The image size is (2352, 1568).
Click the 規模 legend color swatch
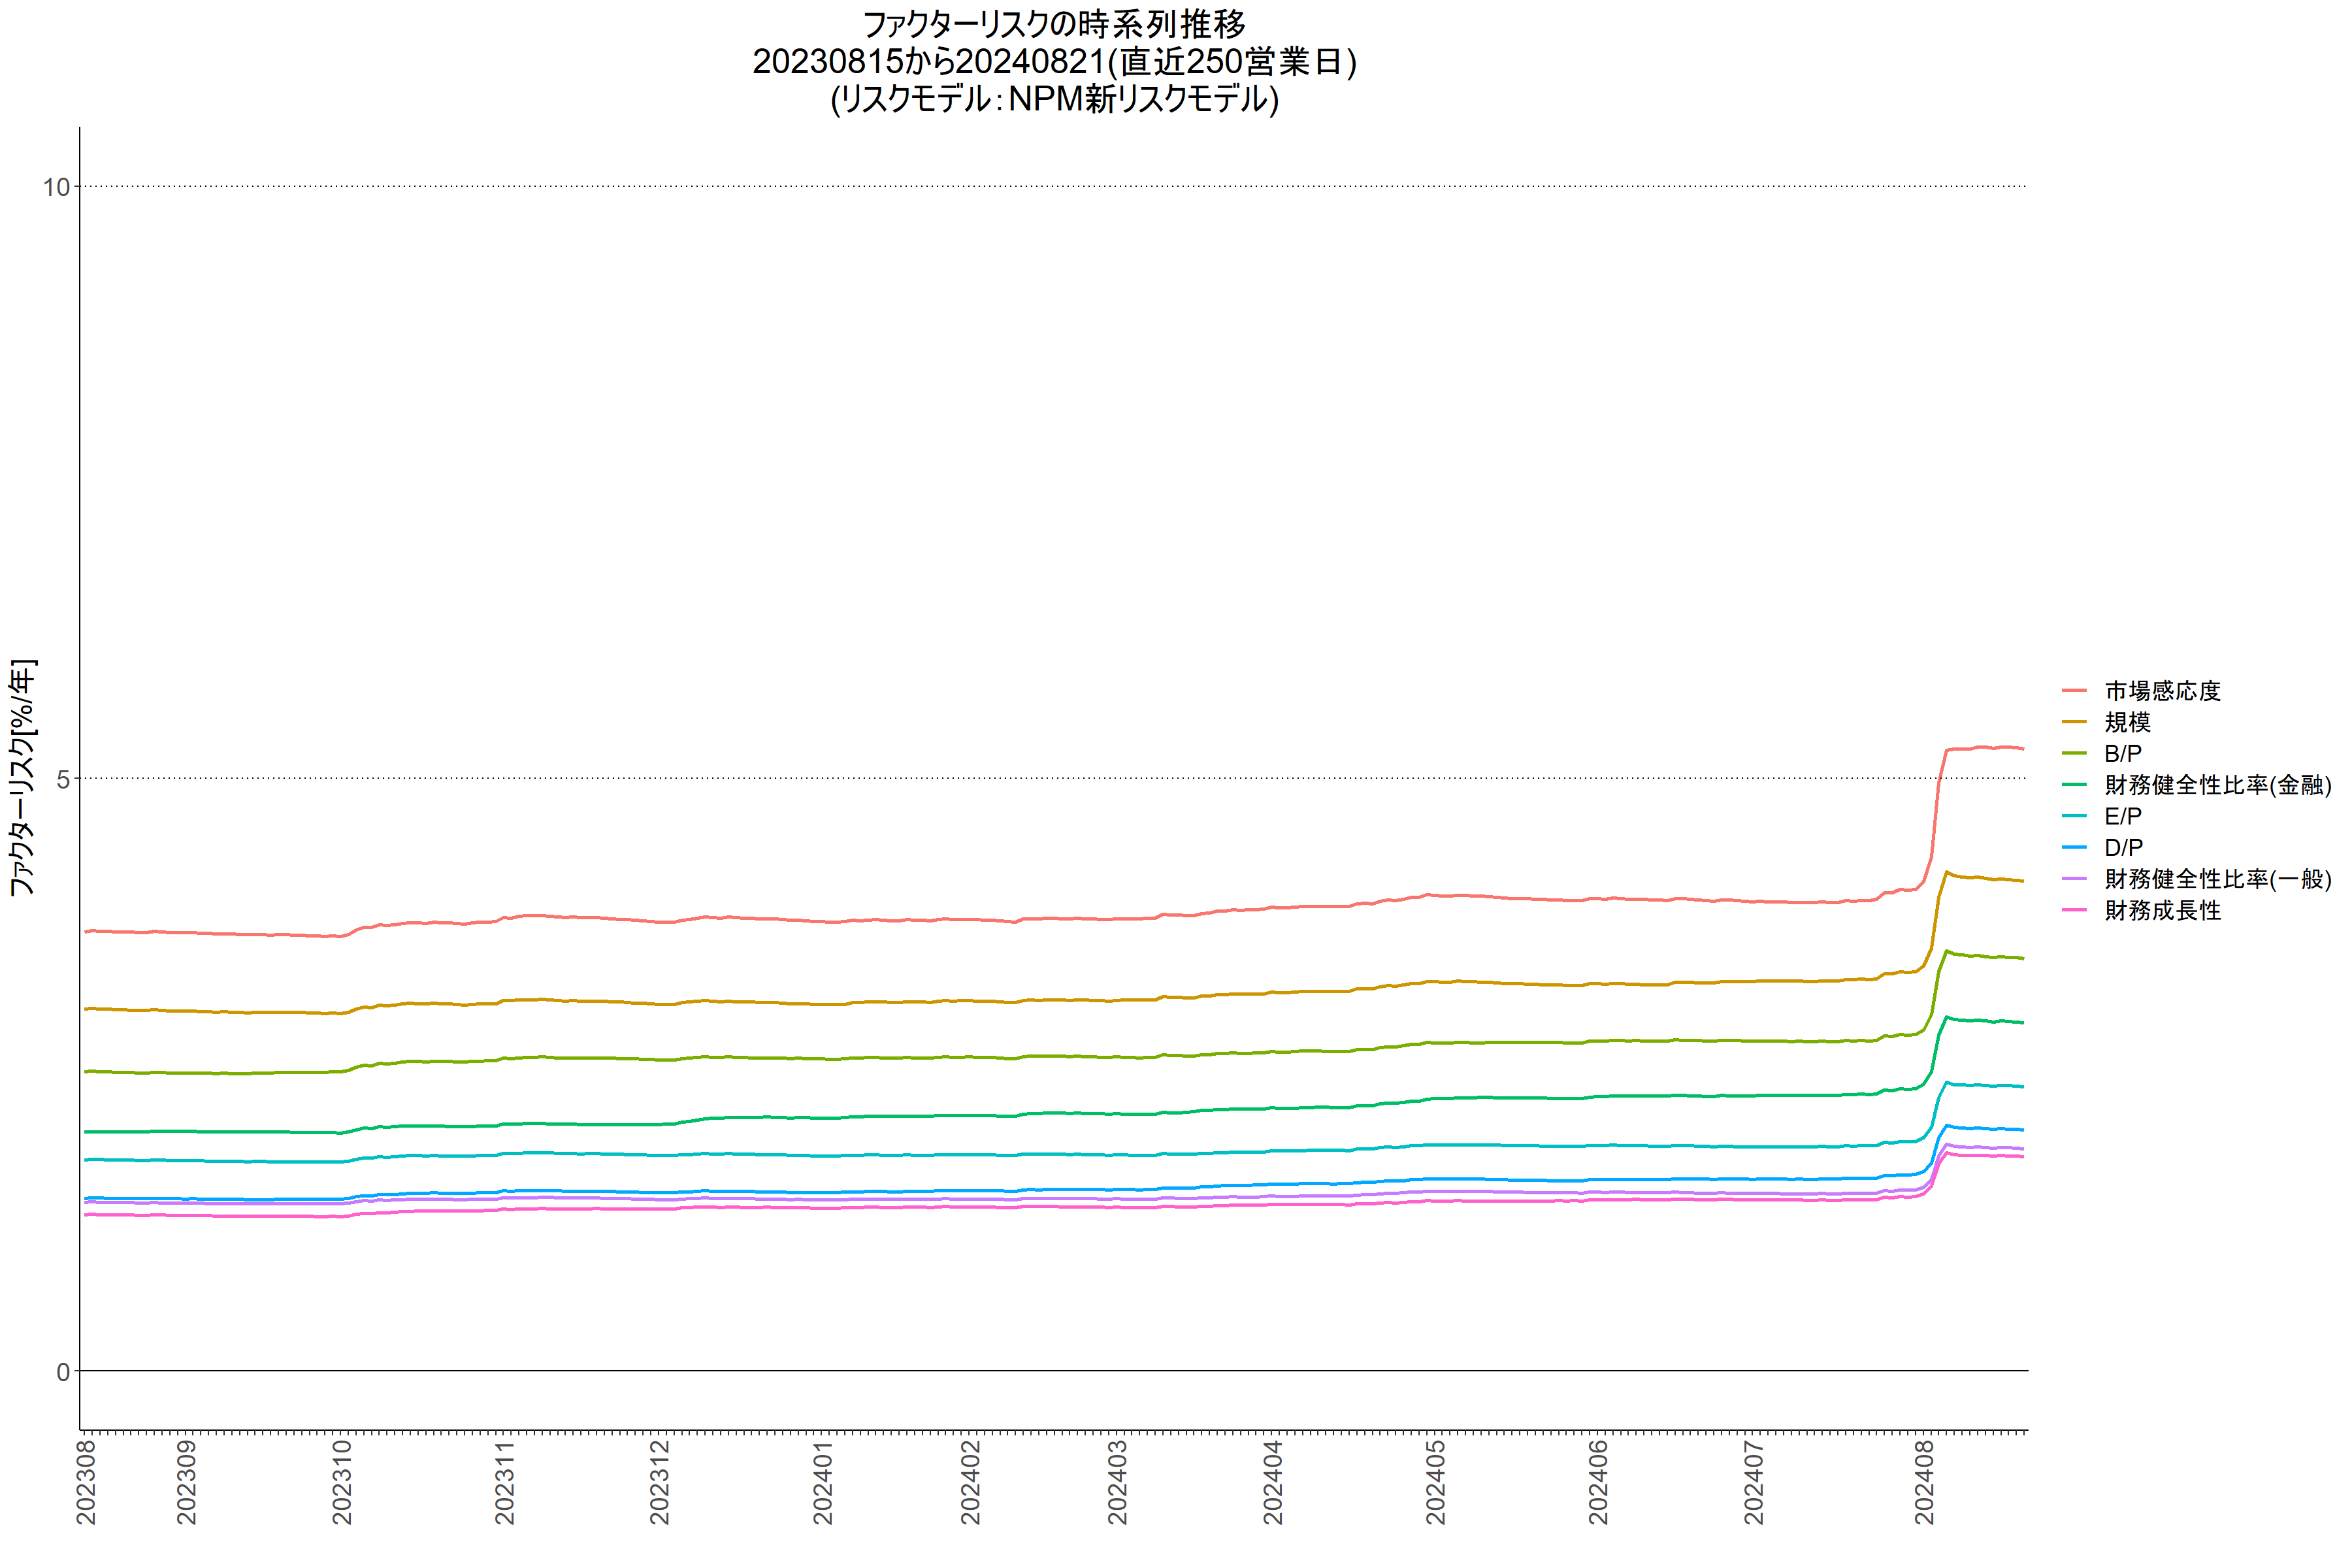pyautogui.click(x=2074, y=722)
